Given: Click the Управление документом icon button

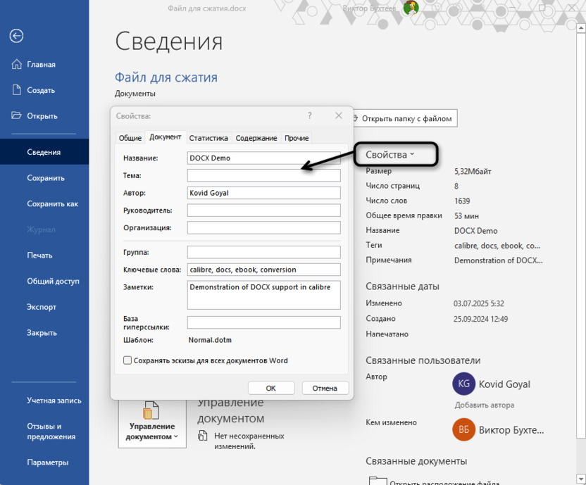Looking at the screenshot, I should tap(151, 422).
